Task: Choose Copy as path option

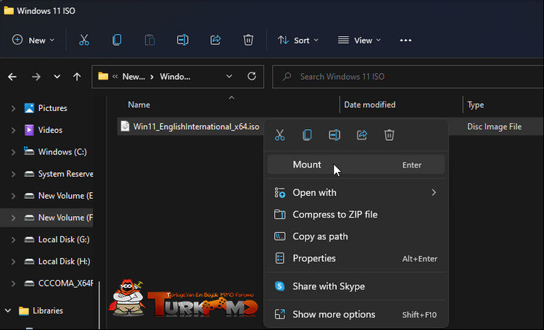Action: [x=356, y=236]
